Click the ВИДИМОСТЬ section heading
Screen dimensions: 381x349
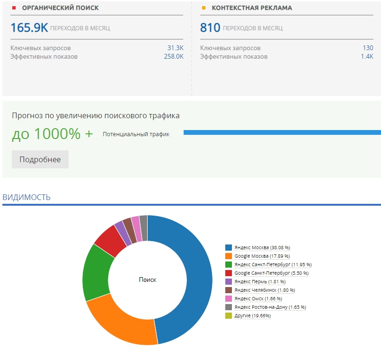pyautogui.click(x=27, y=197)
